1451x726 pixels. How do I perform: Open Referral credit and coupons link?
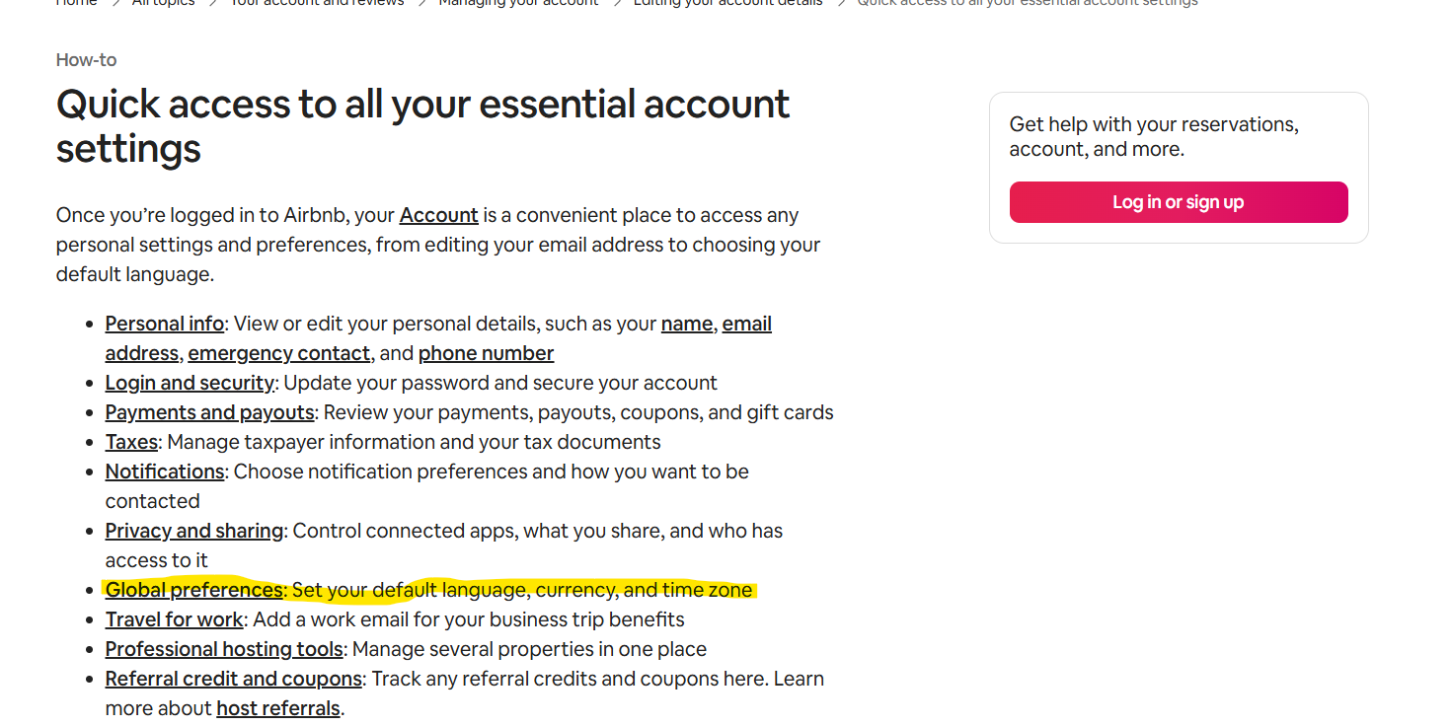pyautogui.click(x=234, y=679)
